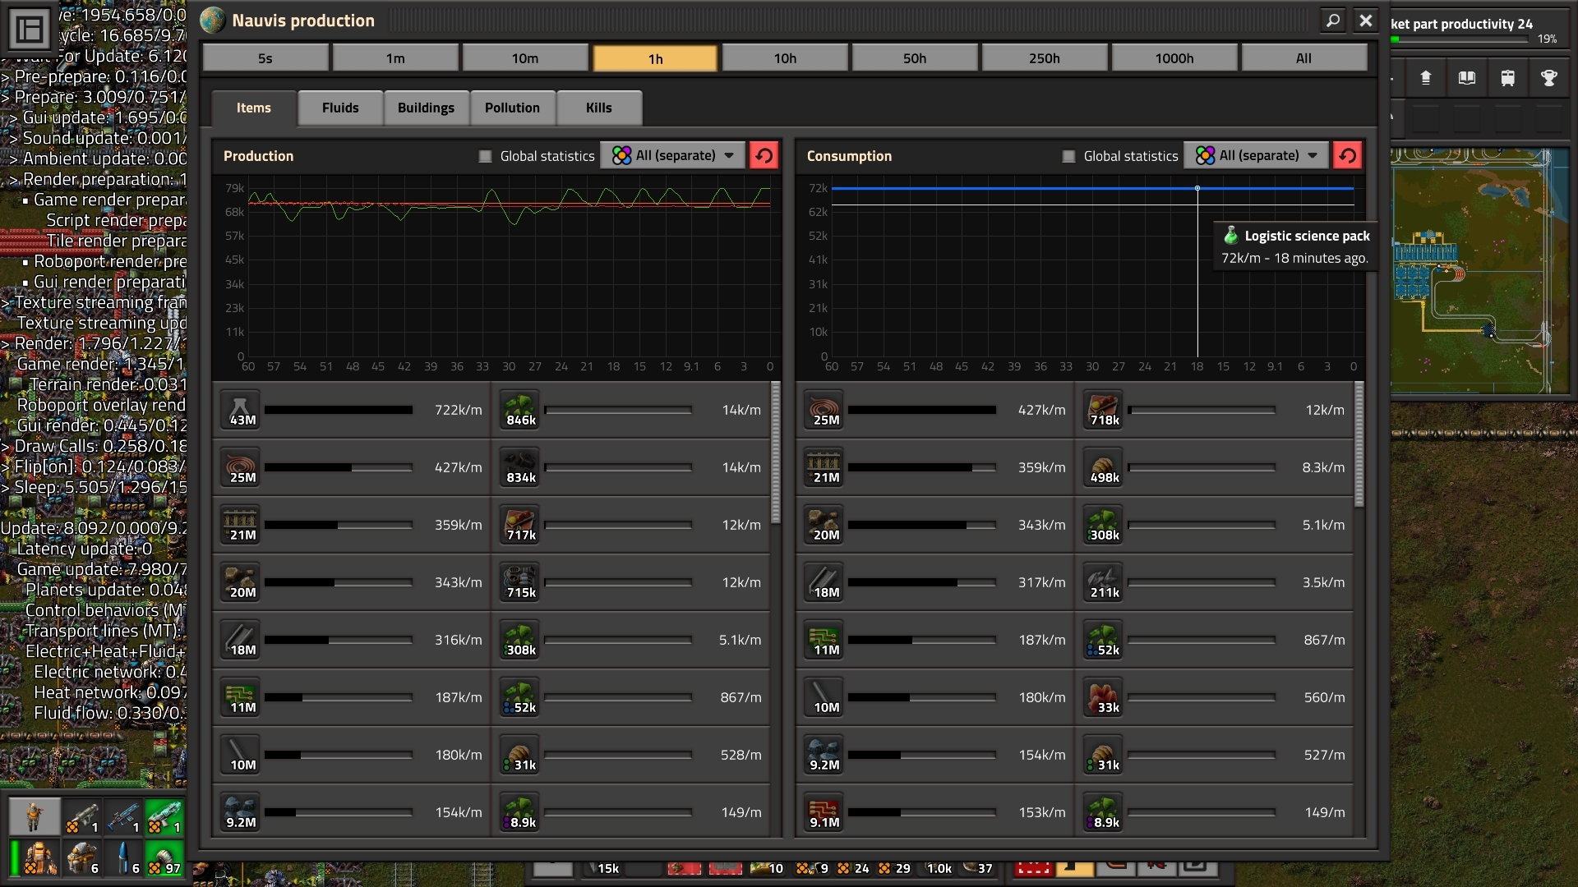The height and width of the screenshot is (887, 1578).
Task: Click advanced circuit consumption icon 153k/m
Action: 824,812
